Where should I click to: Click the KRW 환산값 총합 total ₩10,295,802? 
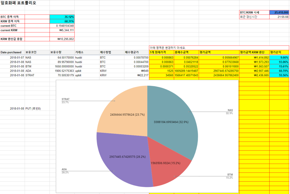(x=62, y=39)
